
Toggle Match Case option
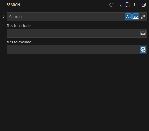pos(128,17)
